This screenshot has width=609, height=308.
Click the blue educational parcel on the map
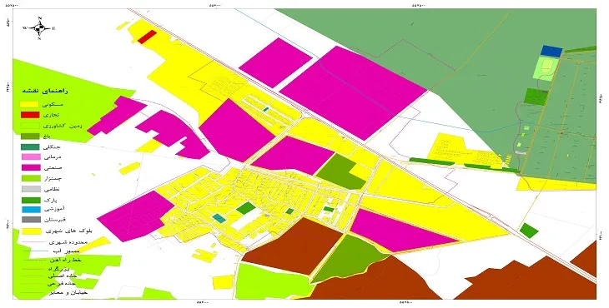point(552,51)
